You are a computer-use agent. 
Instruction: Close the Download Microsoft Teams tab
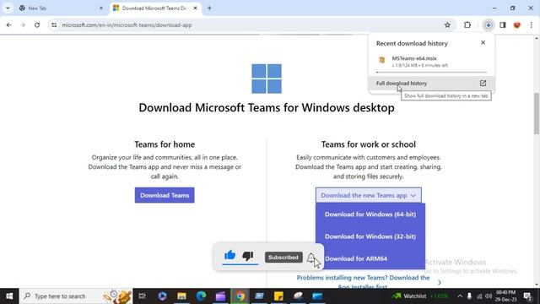pyautogui.click(x=195, y=8)
